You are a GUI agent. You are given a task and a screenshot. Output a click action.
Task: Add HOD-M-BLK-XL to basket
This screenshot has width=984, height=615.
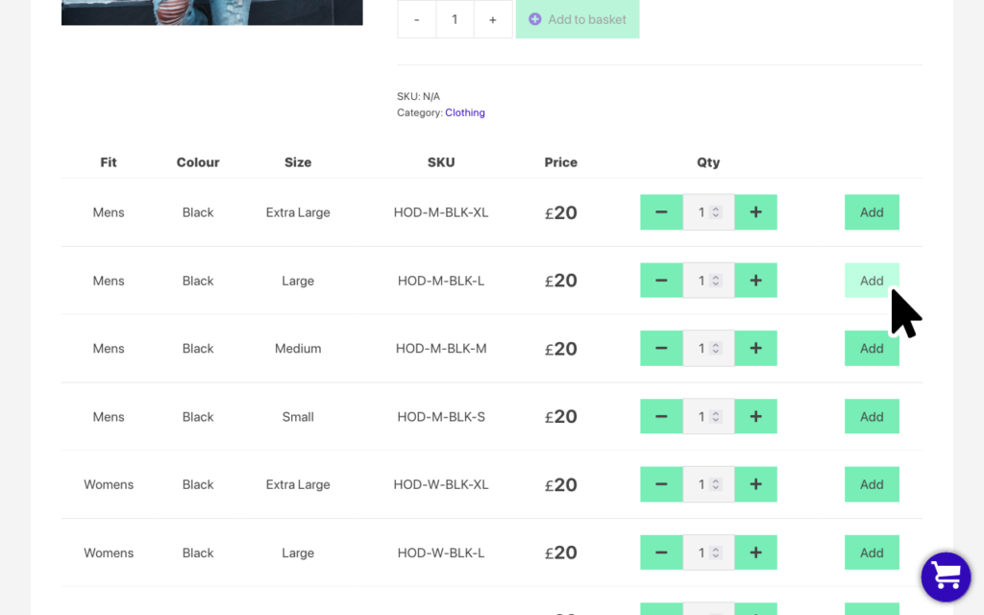click(x=872, y=212)
